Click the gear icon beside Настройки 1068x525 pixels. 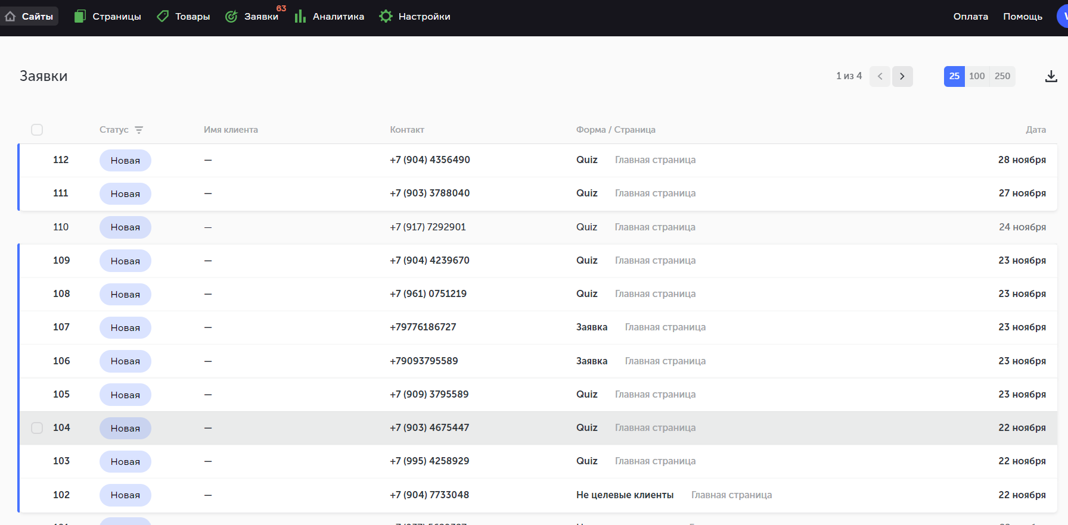pos(386,16)
